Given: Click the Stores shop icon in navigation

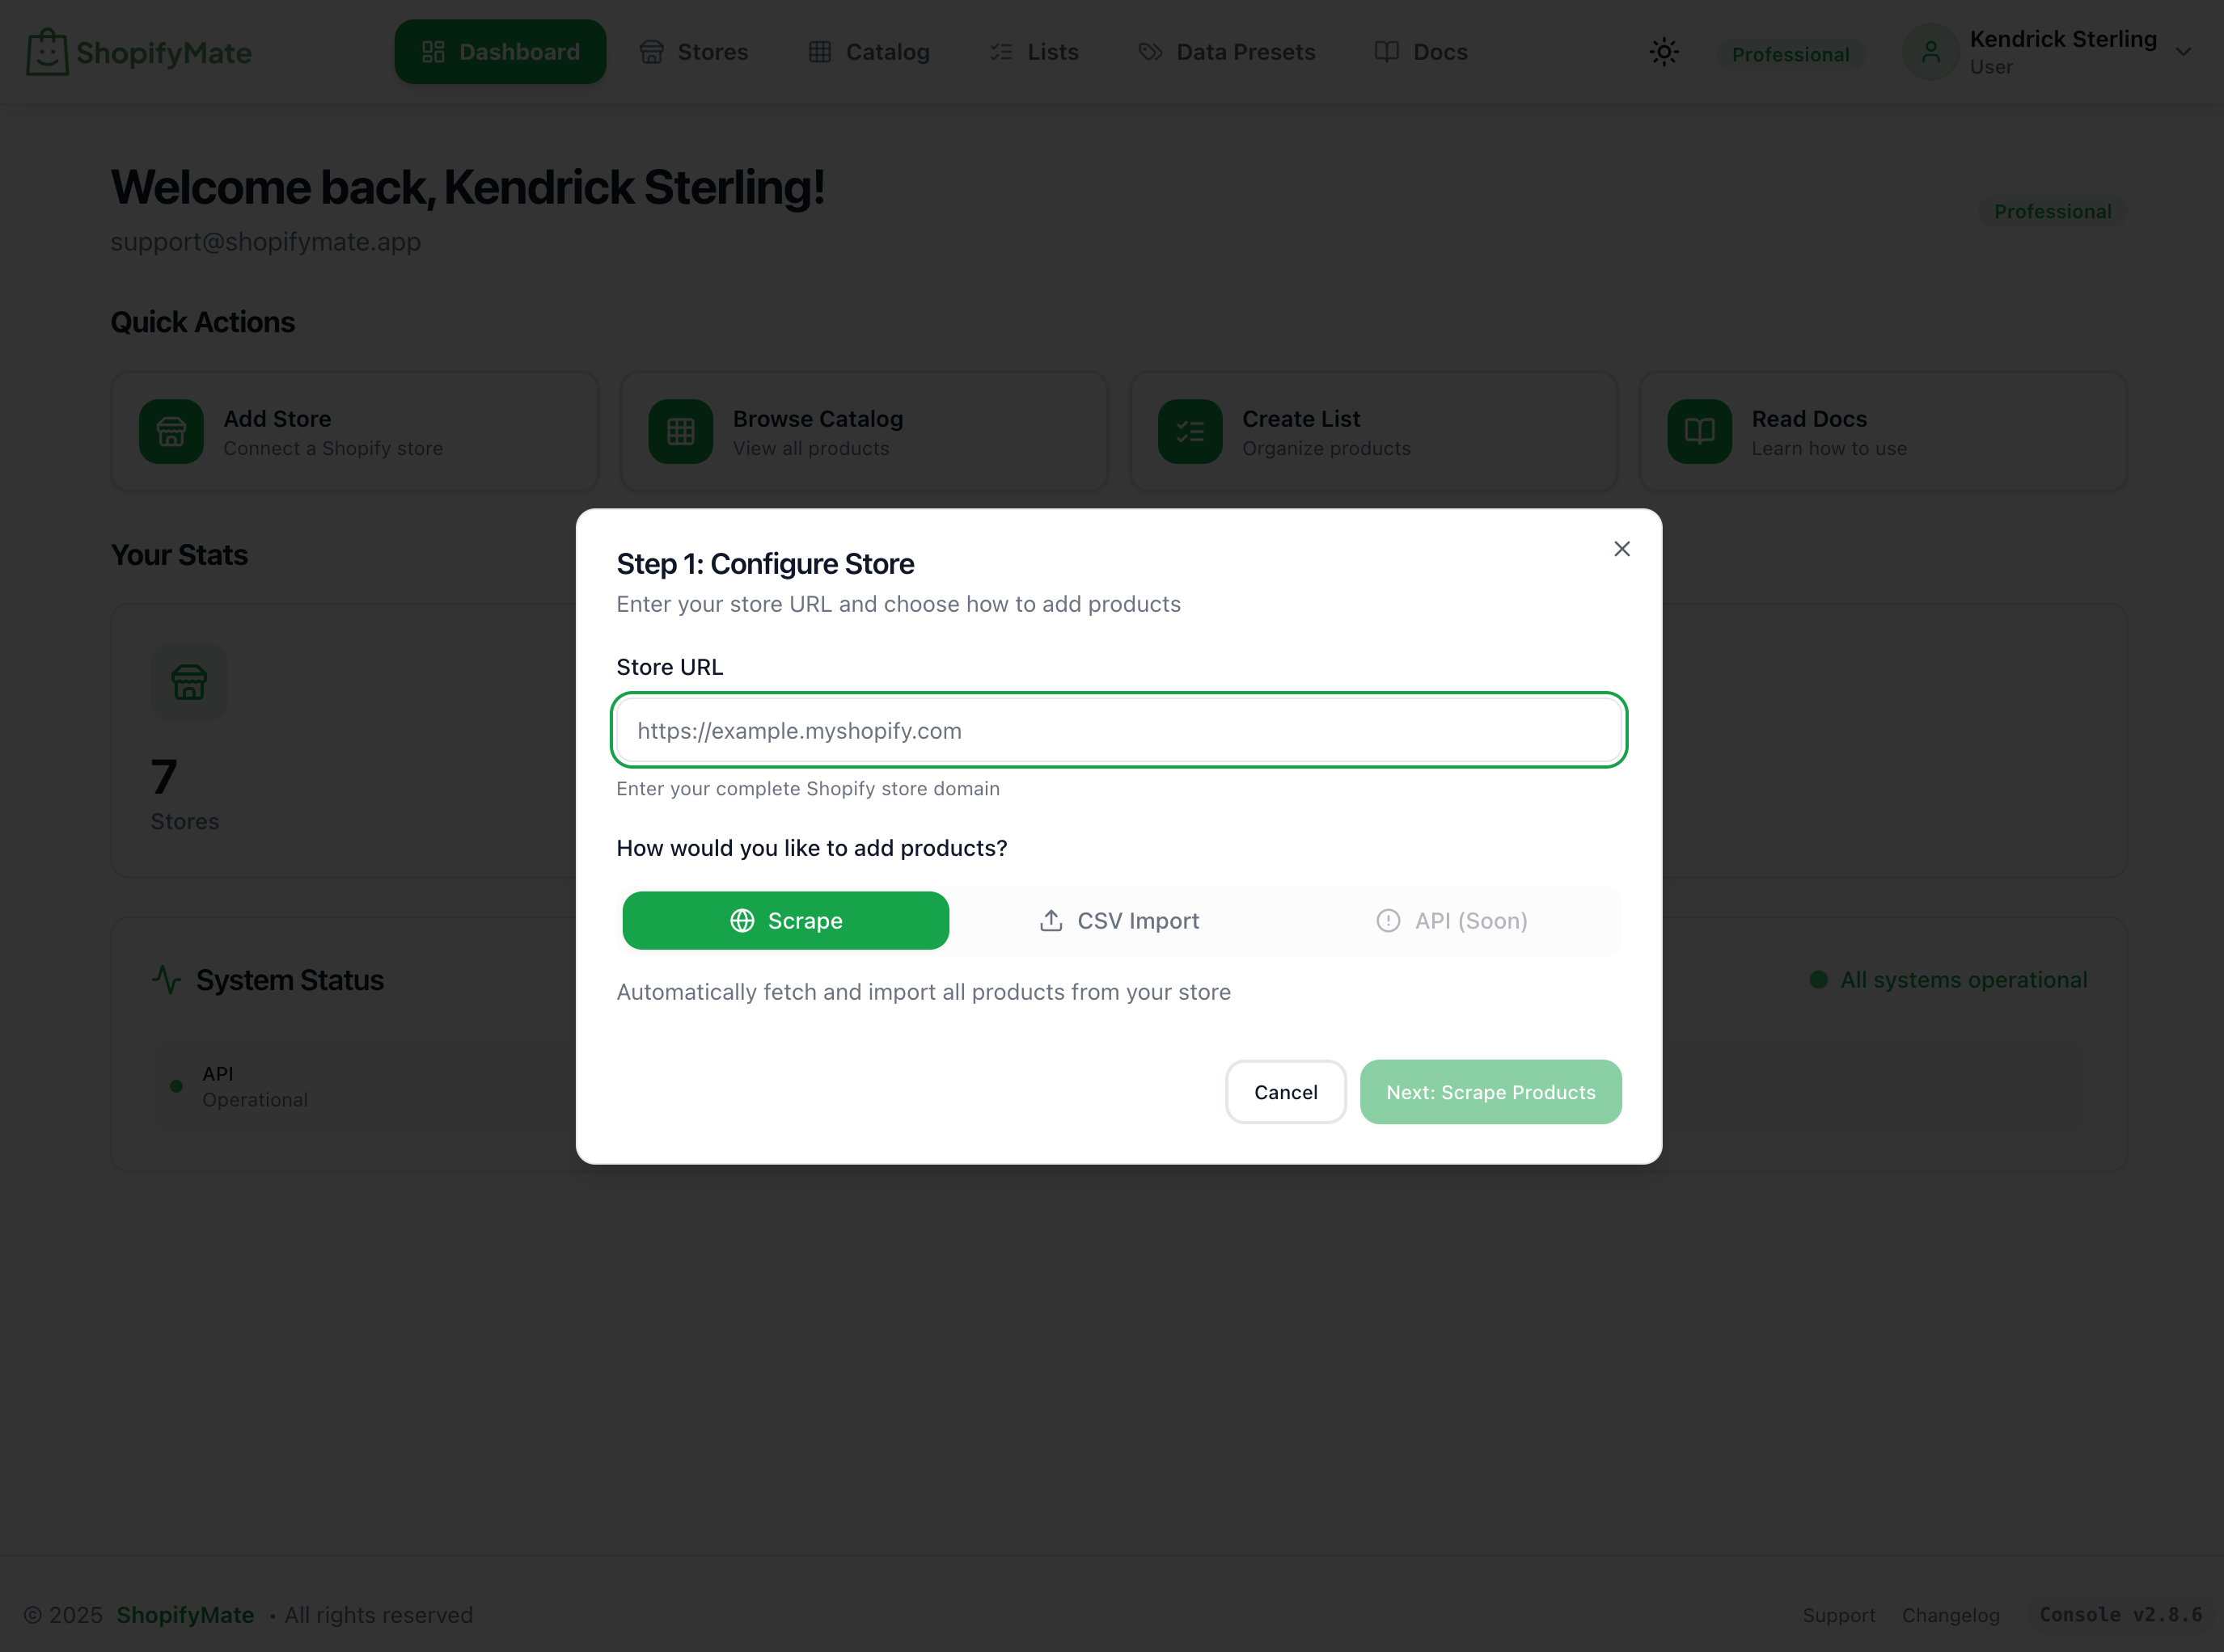Looking at the screenshot, I should click(x=651, y=51).
